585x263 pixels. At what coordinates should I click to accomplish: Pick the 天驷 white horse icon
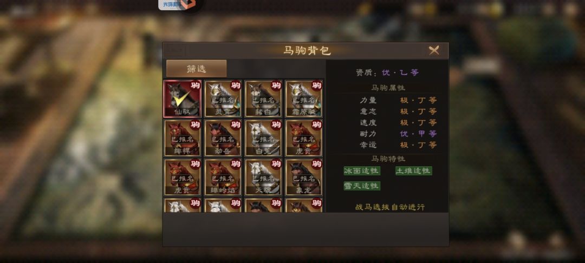point(263,177)
